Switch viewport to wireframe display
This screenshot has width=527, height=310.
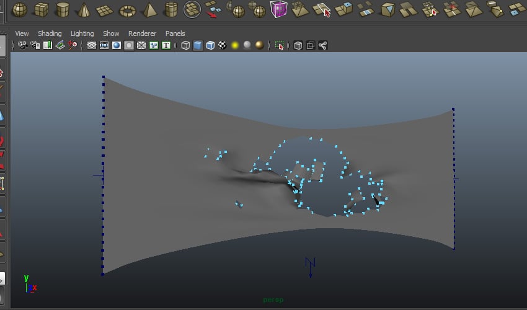coord(185,45)
